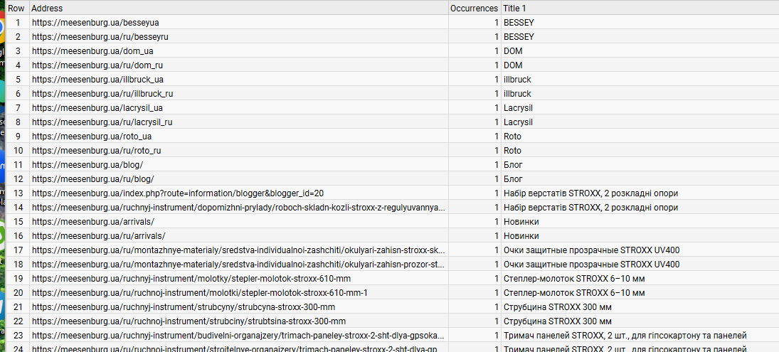779x352 pixels.
Task: Select address https://meesenburg.ua/roto_ua
Action: pos(92,136)
